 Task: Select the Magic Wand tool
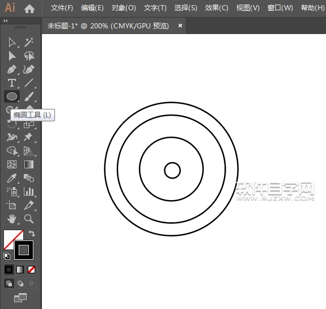point(29,42)
